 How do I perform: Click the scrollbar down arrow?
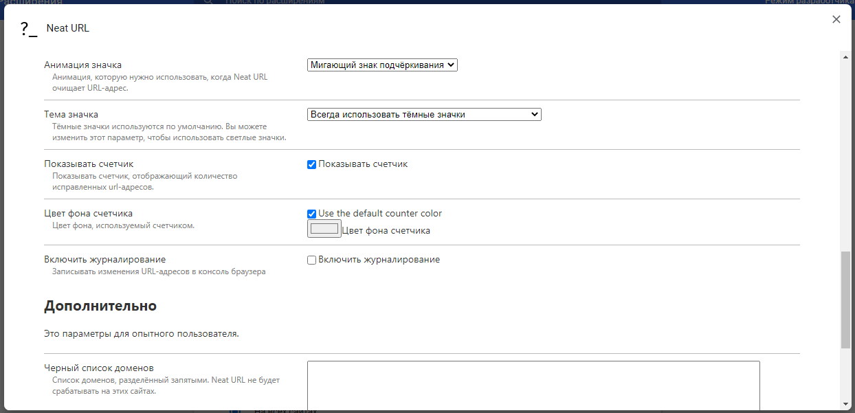845,404
